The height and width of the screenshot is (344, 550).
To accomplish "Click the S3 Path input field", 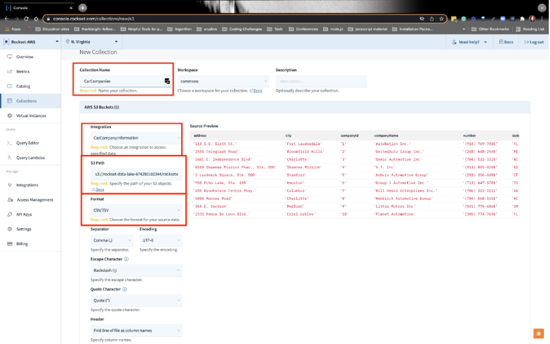I will coord(136,174).
